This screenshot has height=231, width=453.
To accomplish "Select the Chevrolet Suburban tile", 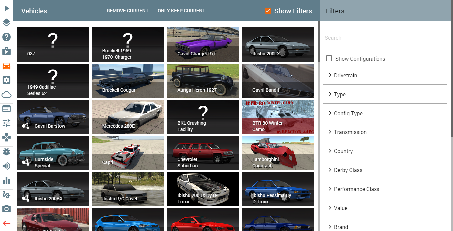I will click(203, 153).
